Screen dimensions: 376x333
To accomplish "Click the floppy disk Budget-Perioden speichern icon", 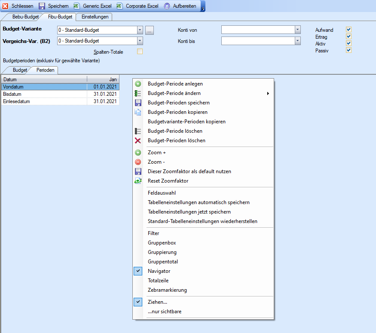I will (x=138, y=103).
